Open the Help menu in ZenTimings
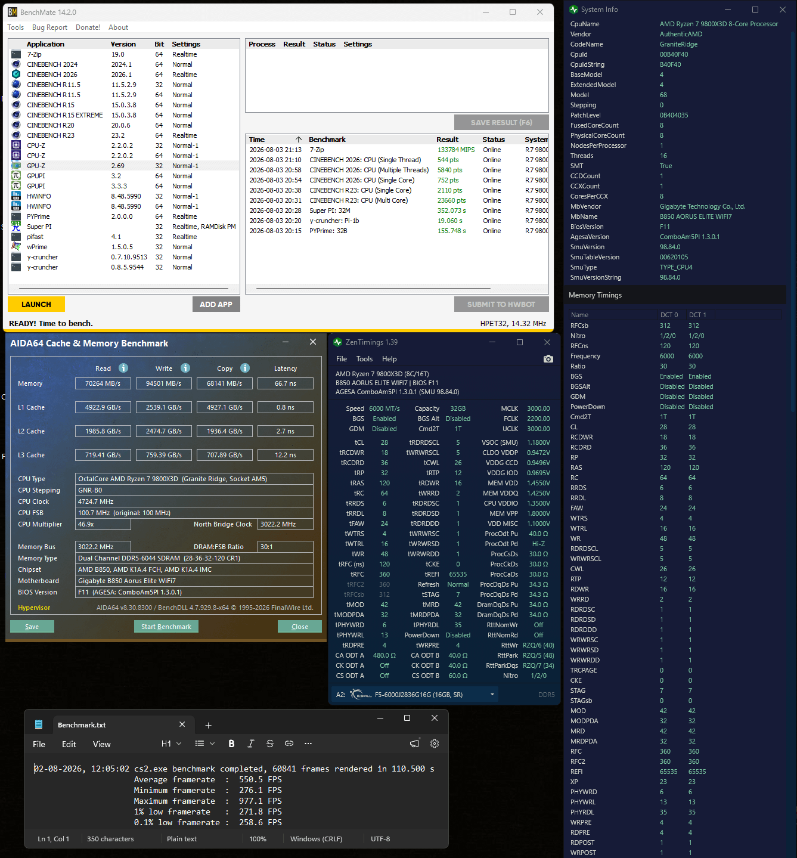Viewport: 797px width, 858px height. click(x=389, y=359)
